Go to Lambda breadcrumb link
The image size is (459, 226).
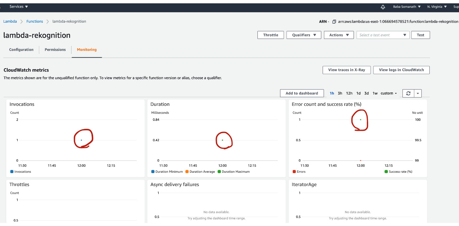coord(10,21)
